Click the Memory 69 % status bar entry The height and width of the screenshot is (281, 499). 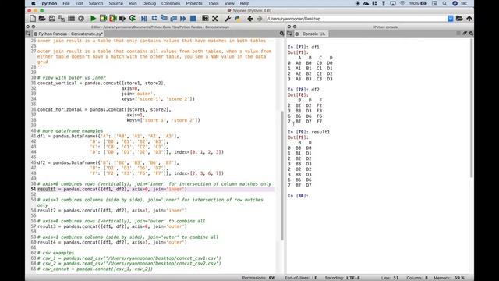(449, 278)
